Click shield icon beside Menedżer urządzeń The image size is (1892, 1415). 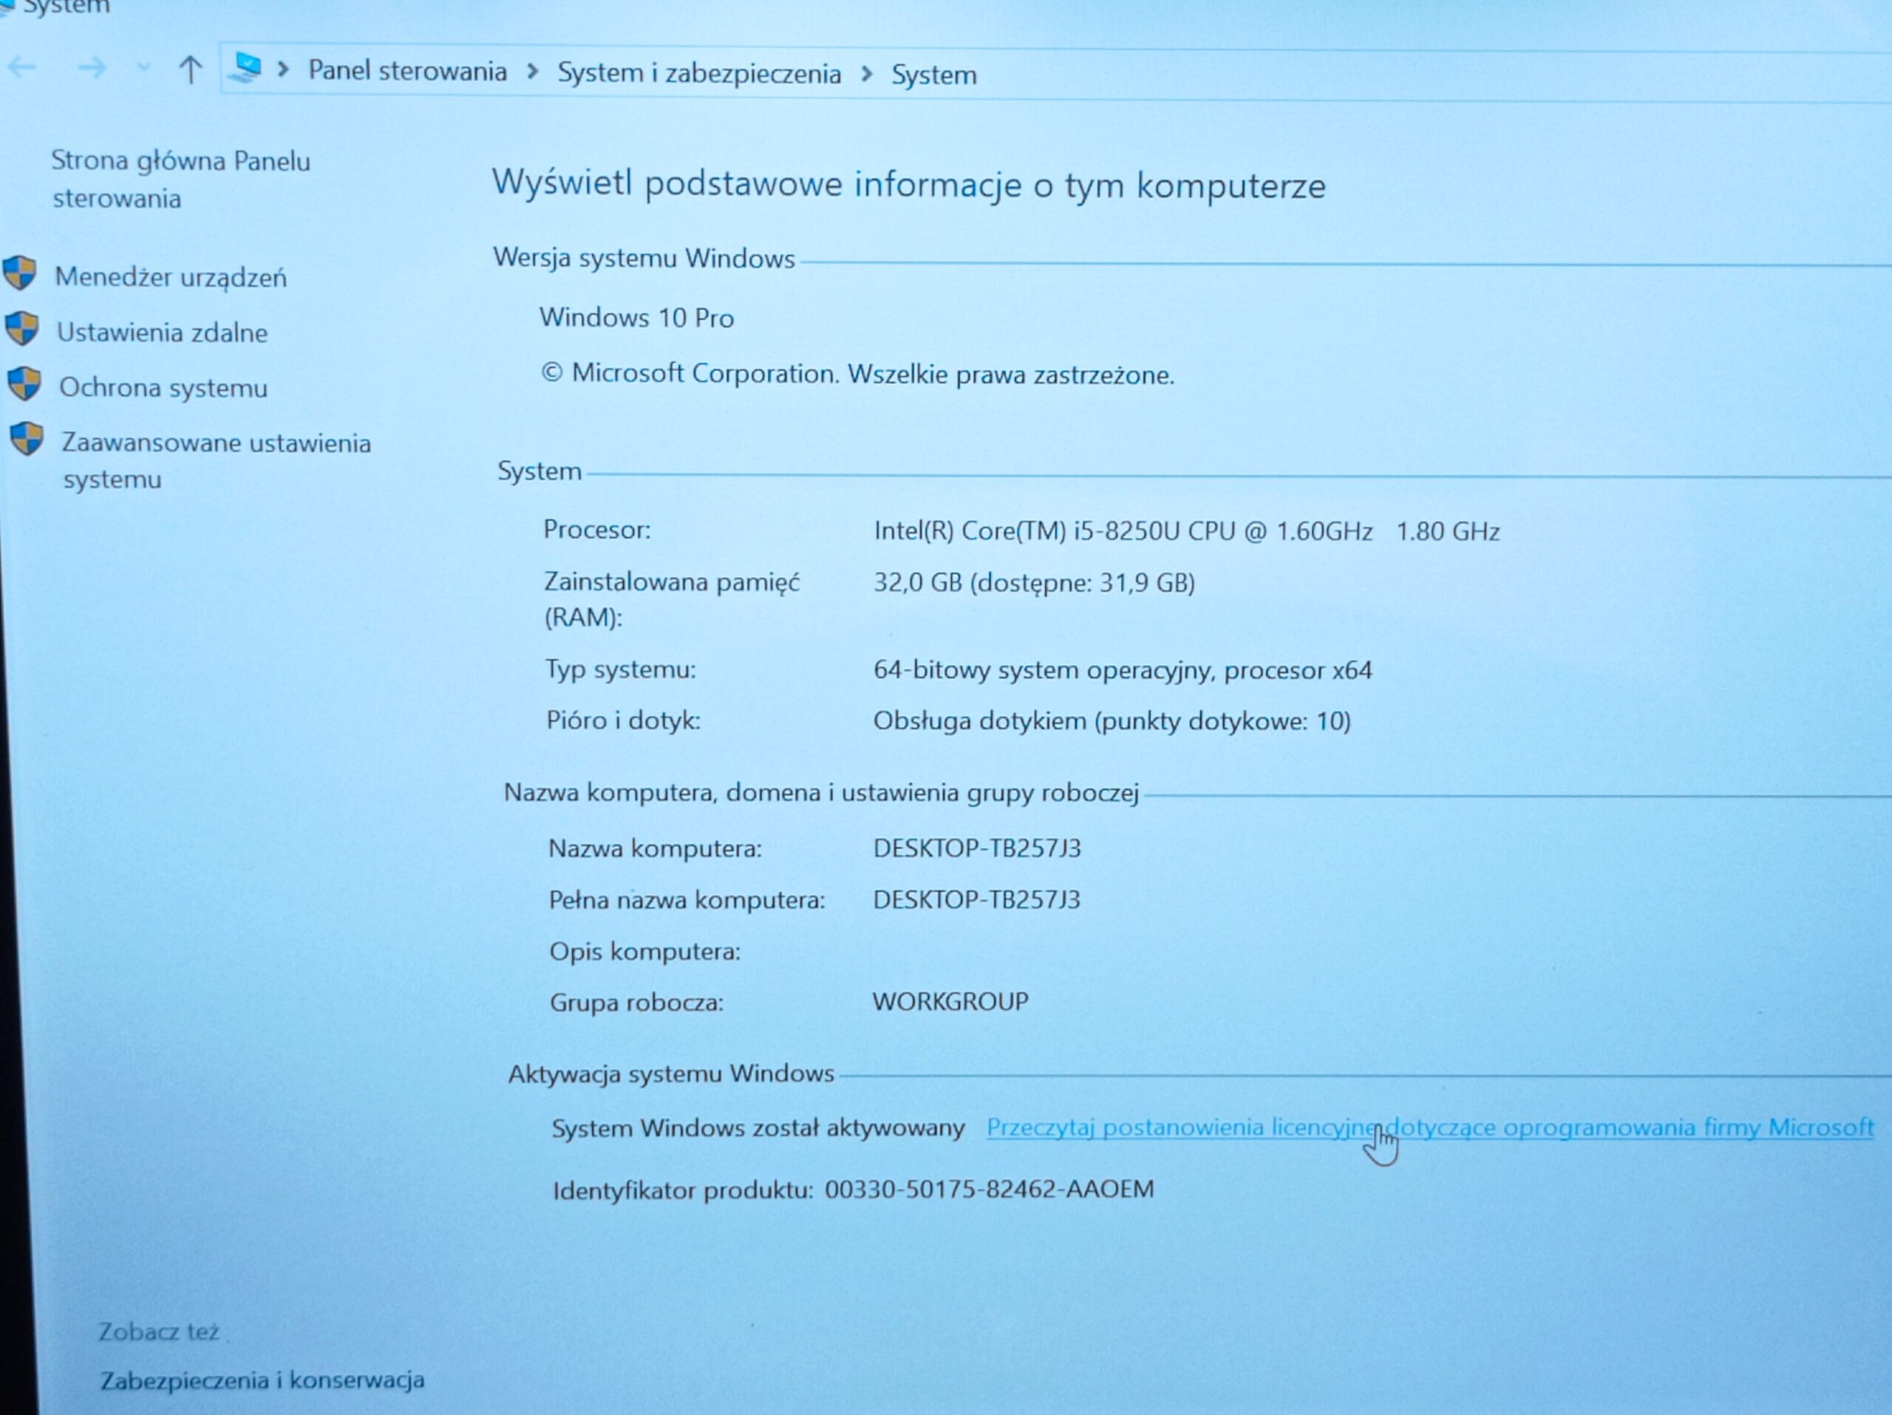pyautogui.click(x=20, y=273)
